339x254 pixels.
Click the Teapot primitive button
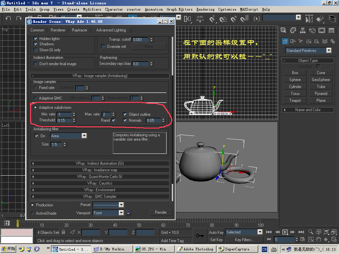pos(295,101)
